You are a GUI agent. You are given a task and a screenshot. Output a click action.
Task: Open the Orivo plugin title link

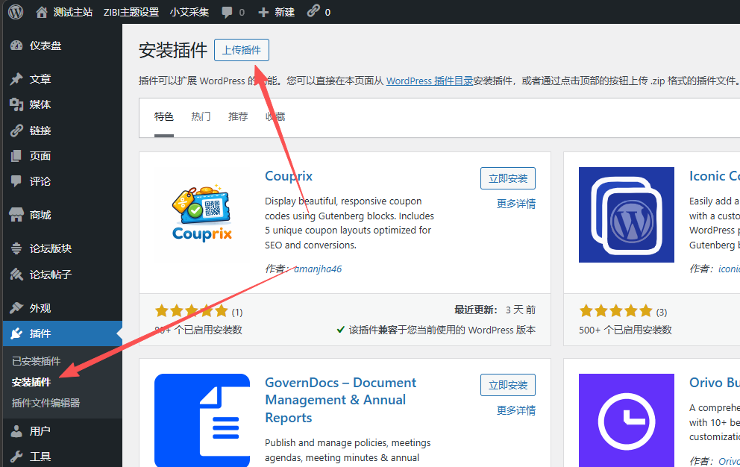pos(714,383)
